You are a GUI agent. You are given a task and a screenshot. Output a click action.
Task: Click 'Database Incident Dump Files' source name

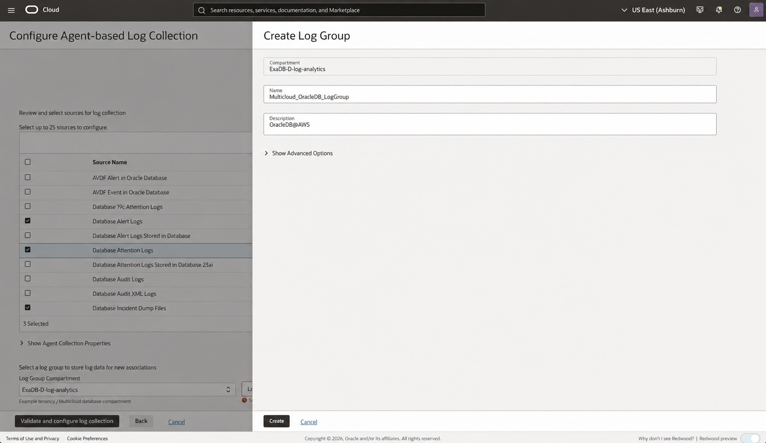point(129,308)
